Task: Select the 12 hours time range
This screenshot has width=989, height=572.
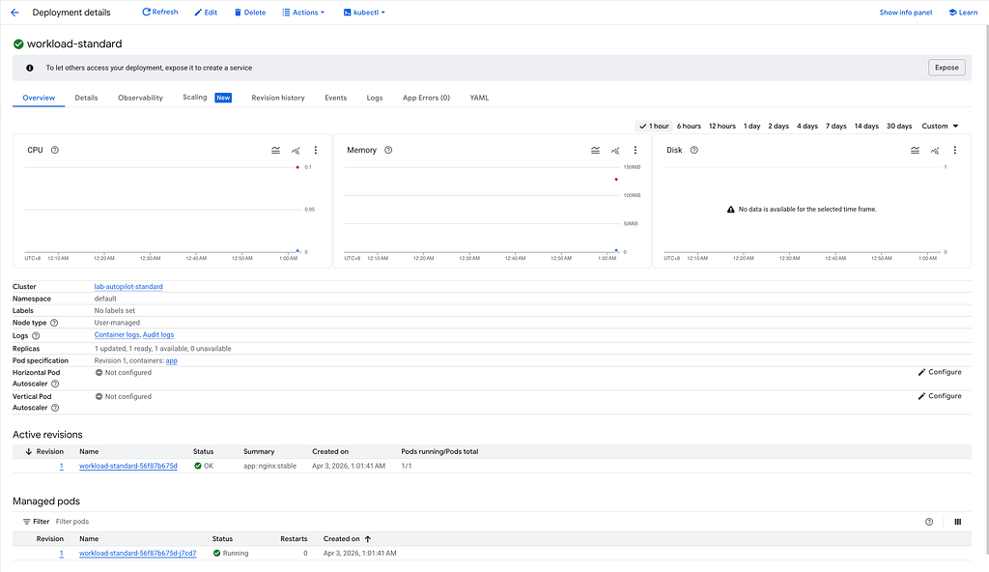Action: [722, 127]
